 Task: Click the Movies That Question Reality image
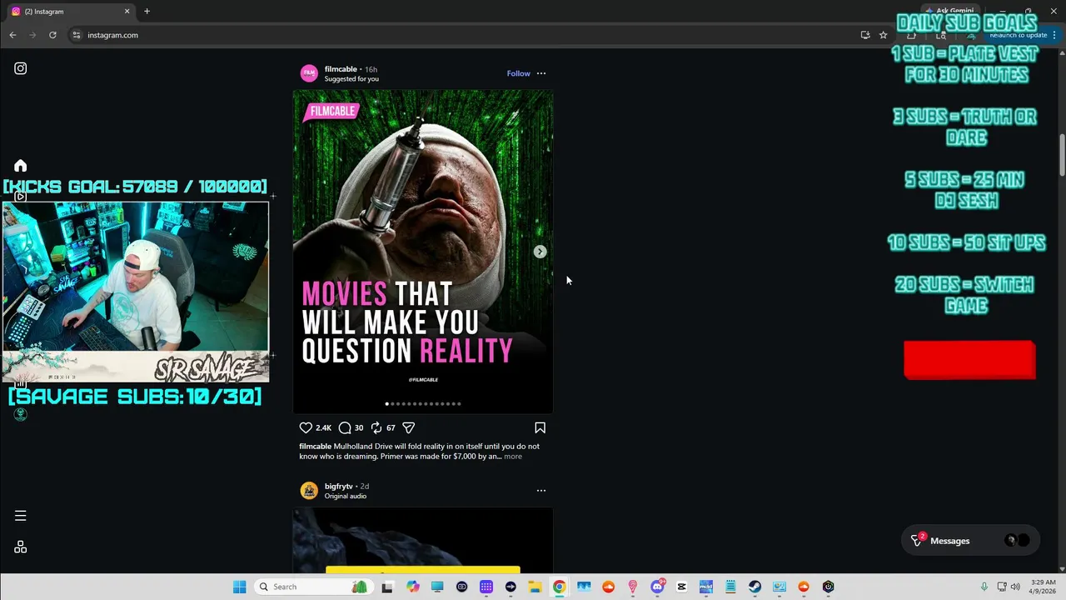coord(423,252)
